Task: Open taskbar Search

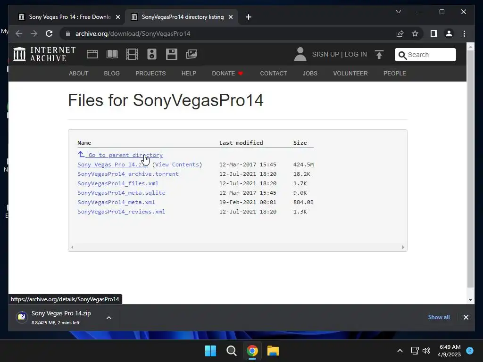Action: (x=231, y=351)
